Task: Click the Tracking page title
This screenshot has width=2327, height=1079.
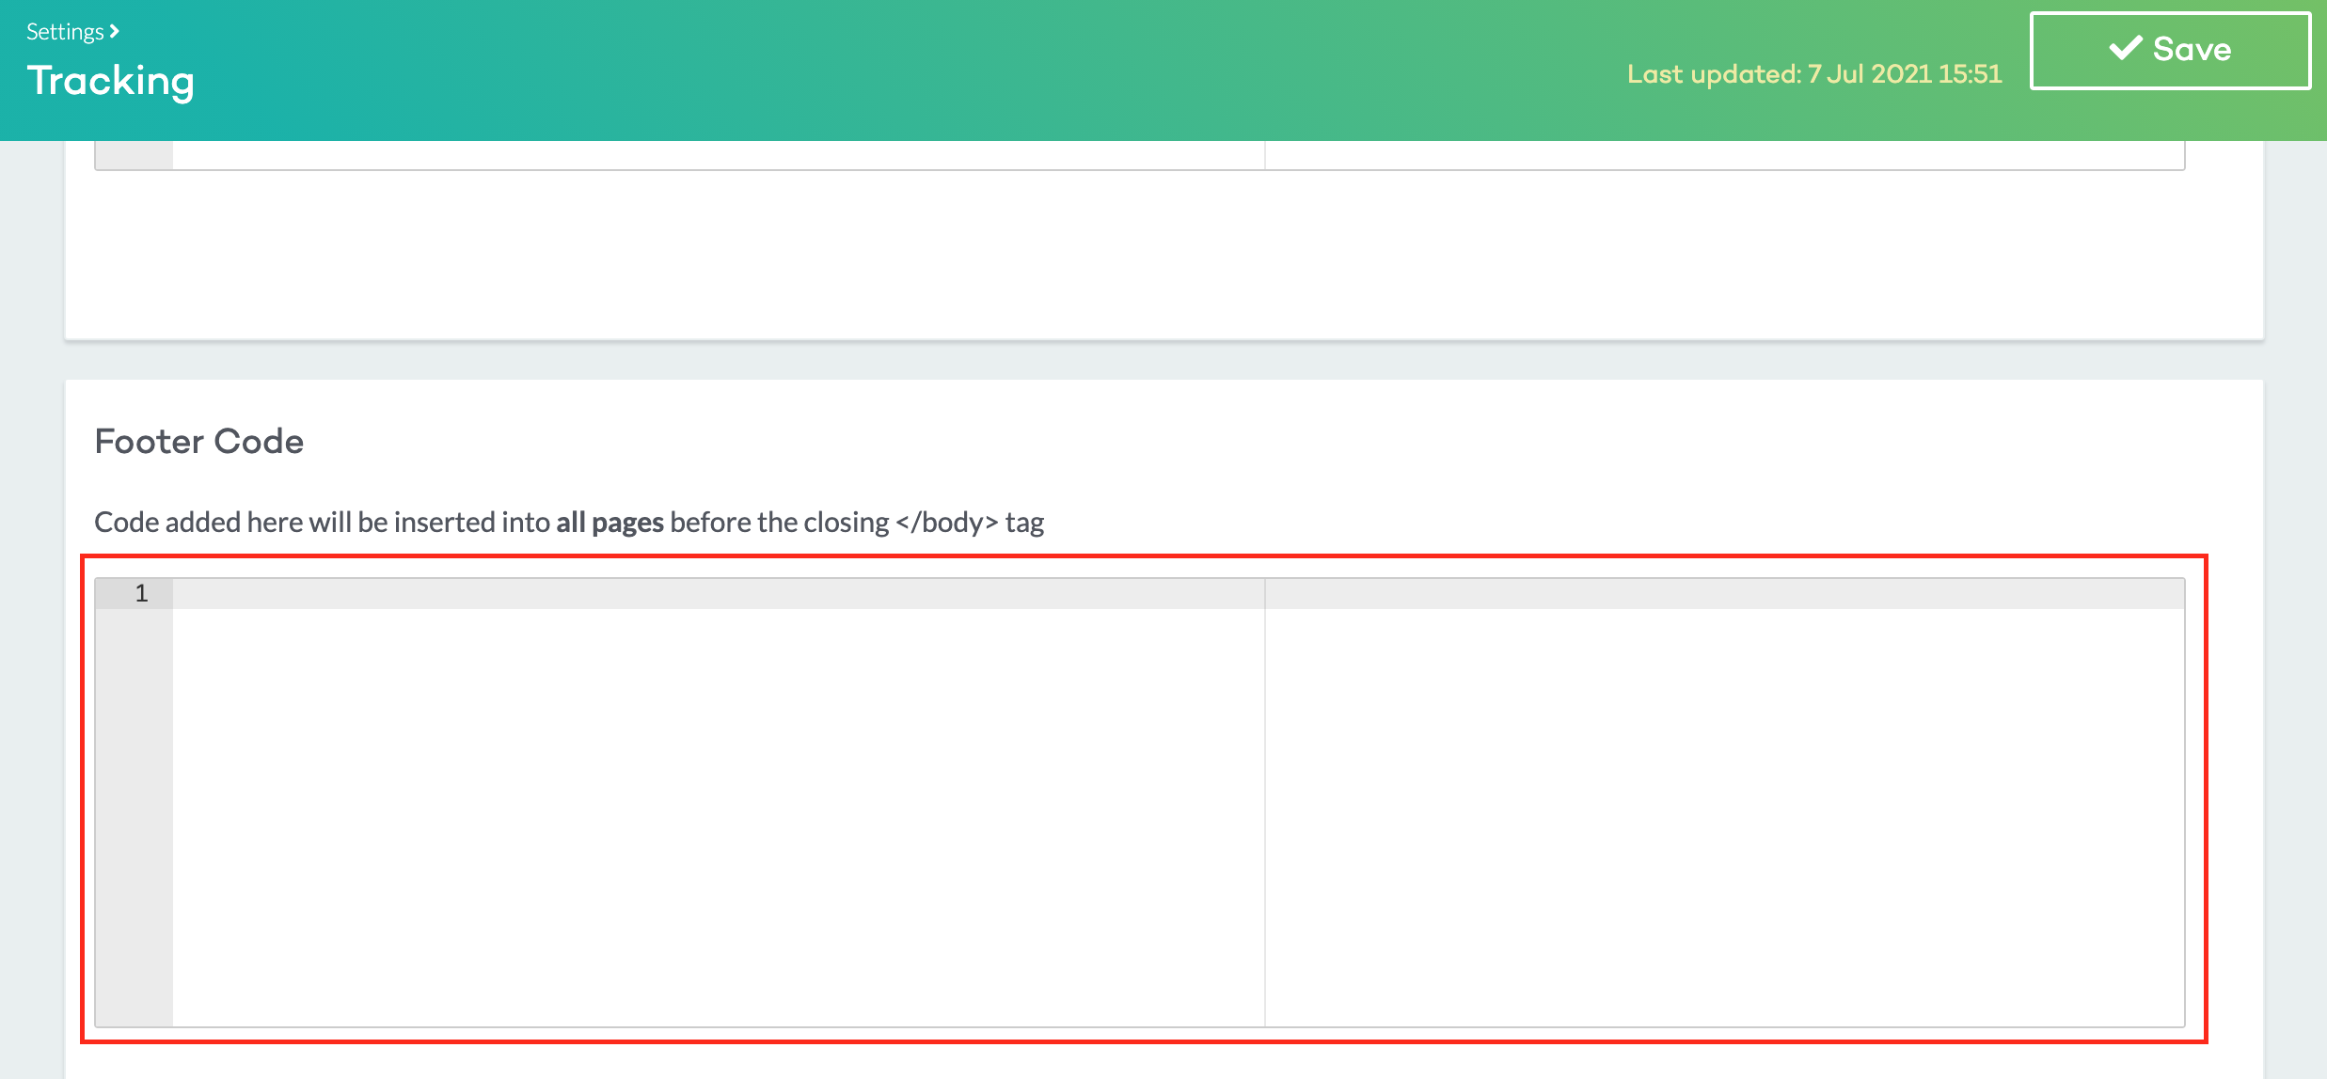Action: coord(111,82)
